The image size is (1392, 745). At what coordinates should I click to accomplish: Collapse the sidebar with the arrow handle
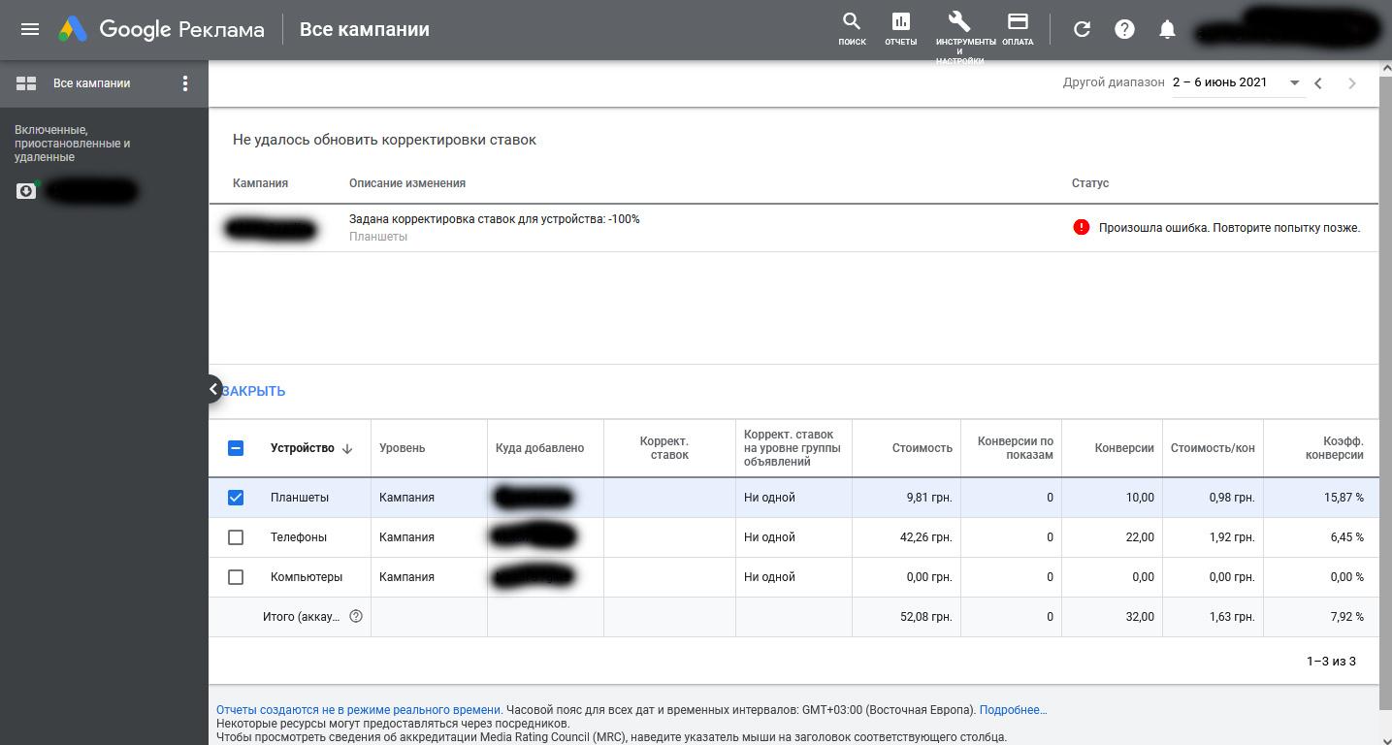coord(214,389)
